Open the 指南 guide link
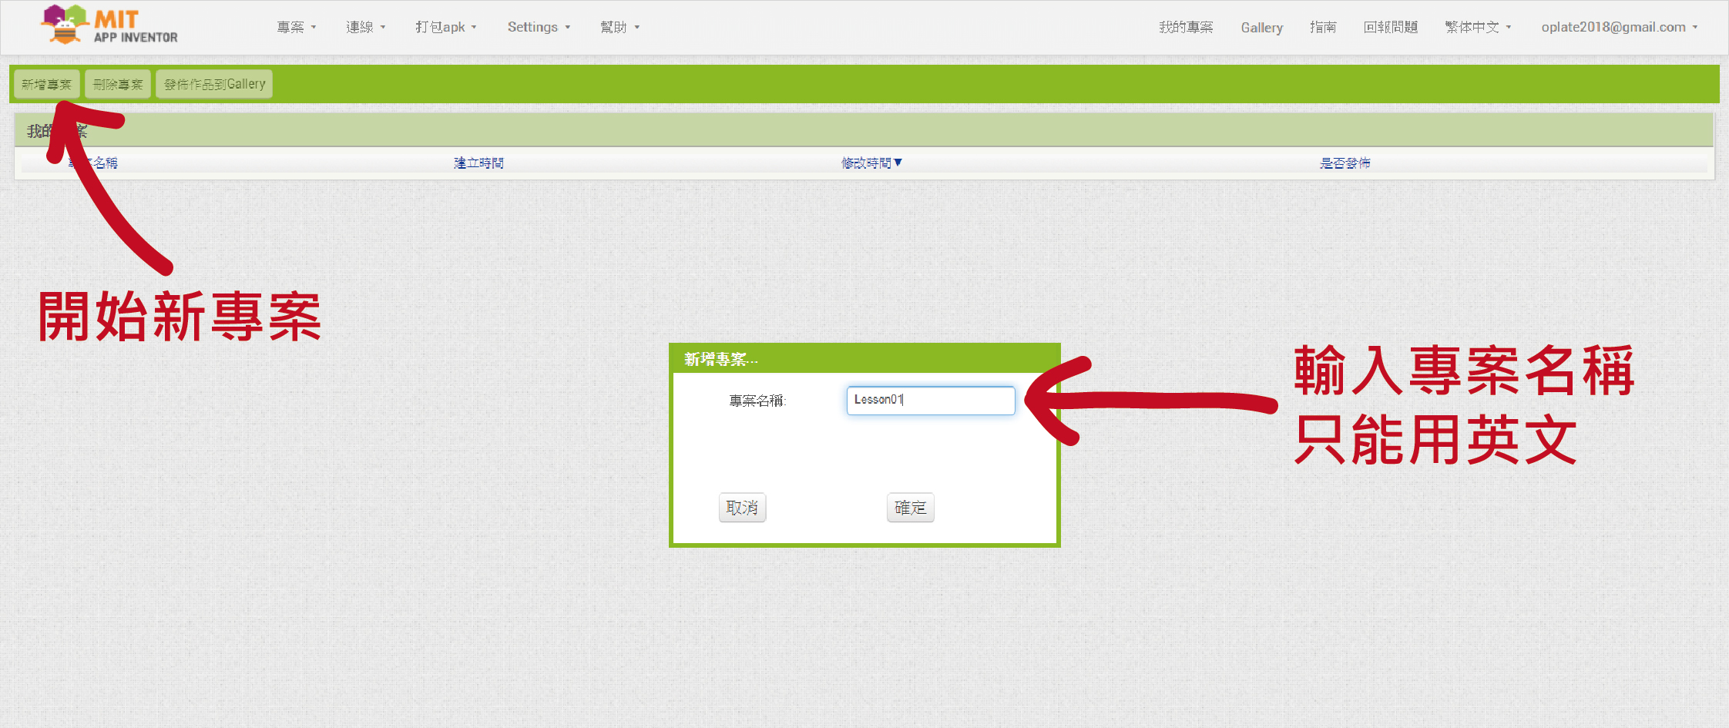This screenshot has height=728, width=1729. (x=1322, y=27)
